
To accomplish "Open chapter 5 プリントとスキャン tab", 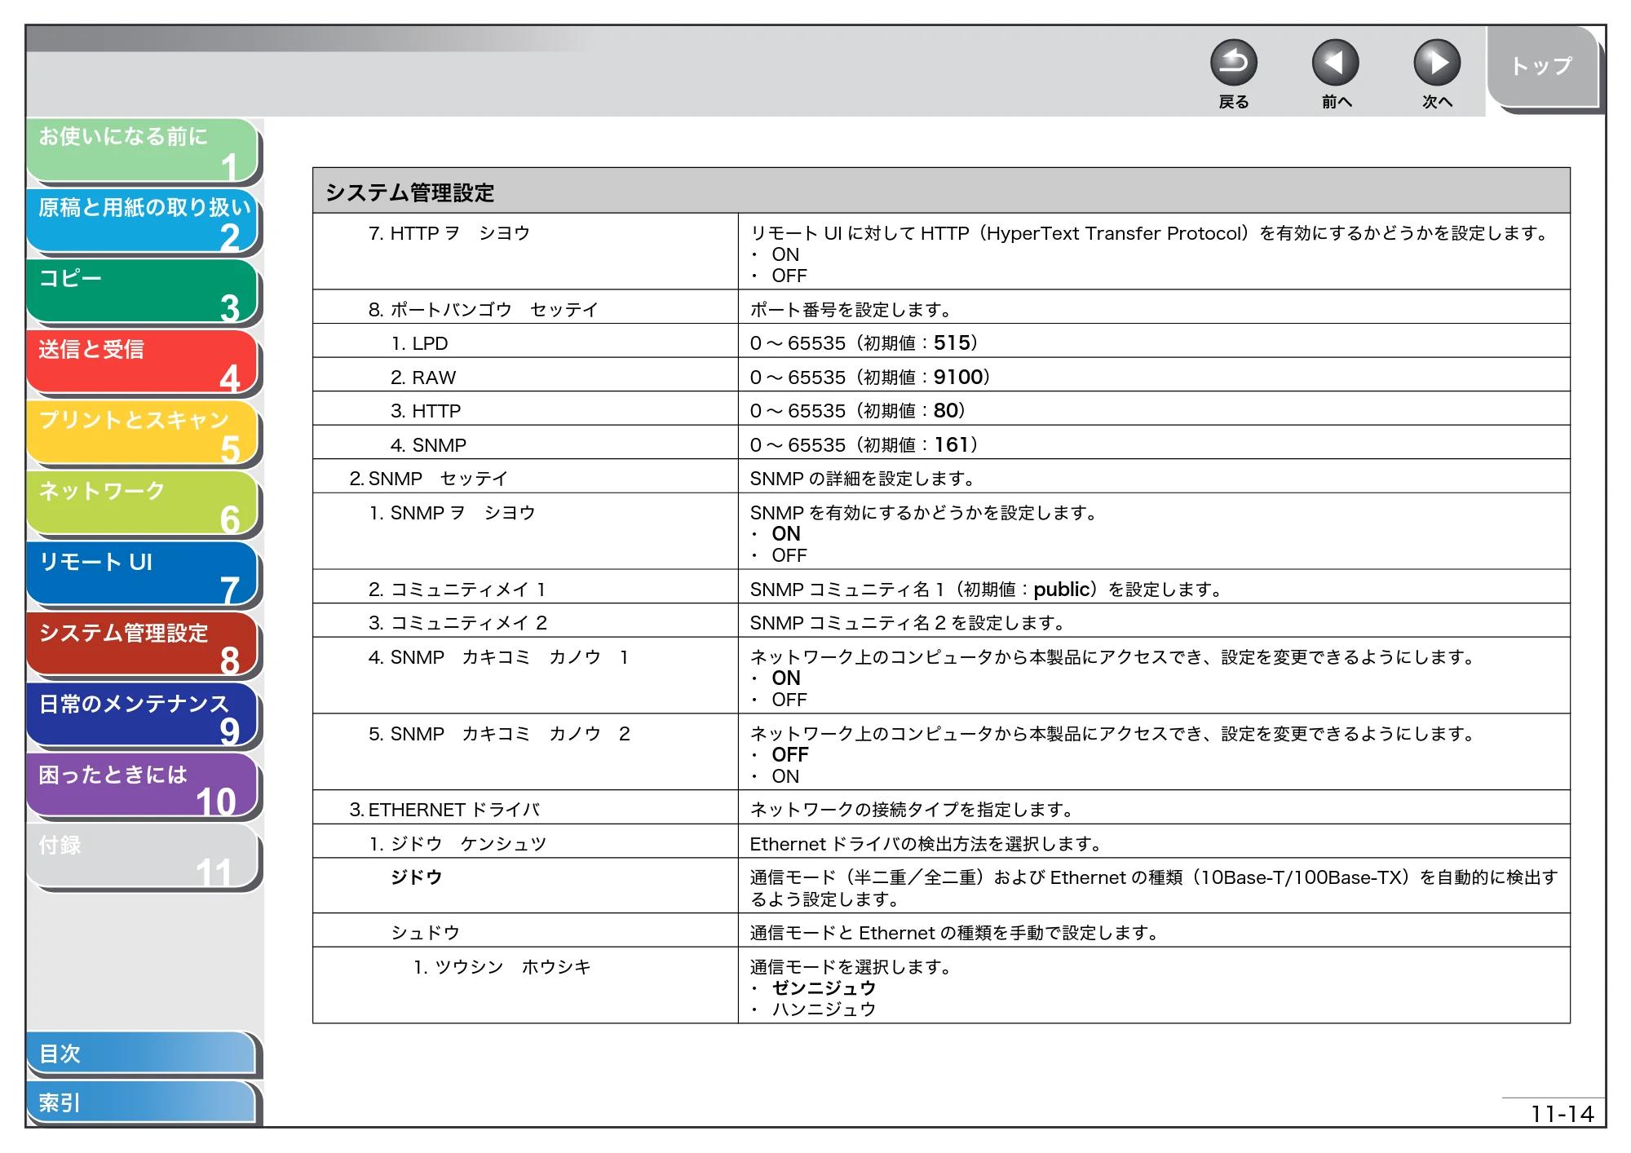I will coord(143,434).
